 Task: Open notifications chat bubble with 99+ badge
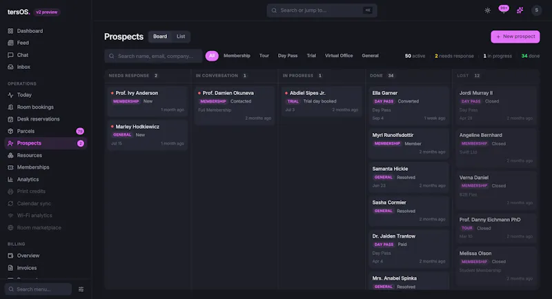(x=504, y=10)
